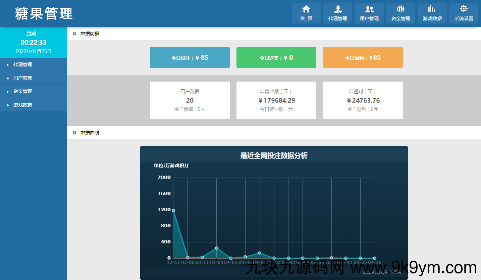The image size is (481, 280).
Task: Click the 12-17 data point on chart
Action: point(173,211)
